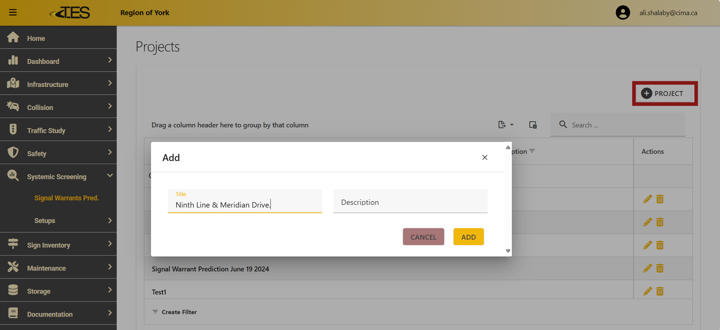The height and width of the screenshot is (330, 720).
Task: Click the Create Filter link
Action: pyautogui.click(x=179, y=312)
